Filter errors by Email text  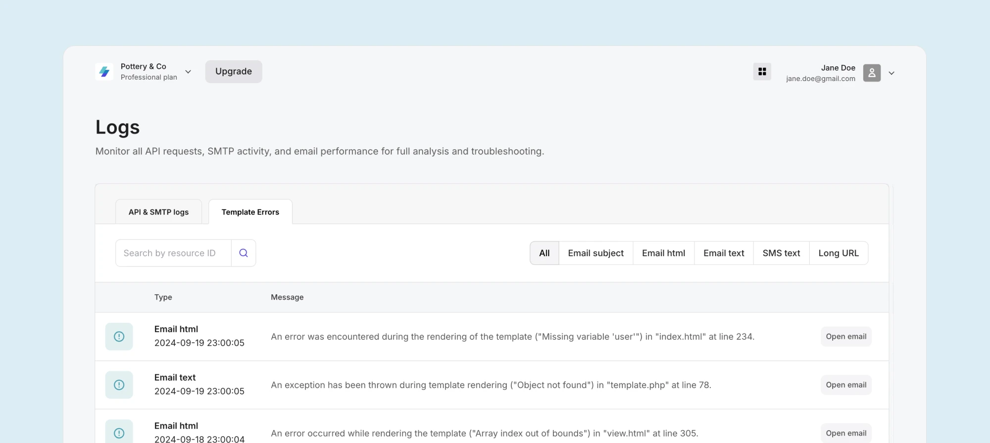point(724,253)
